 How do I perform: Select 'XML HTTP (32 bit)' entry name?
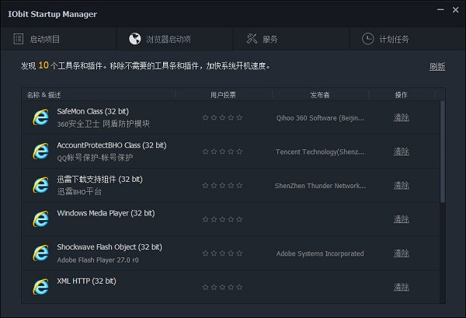click(86, 281)
